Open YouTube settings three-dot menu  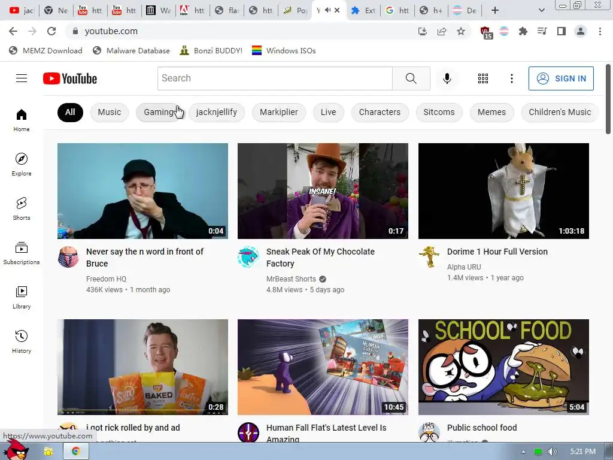(x=511, y=78)
